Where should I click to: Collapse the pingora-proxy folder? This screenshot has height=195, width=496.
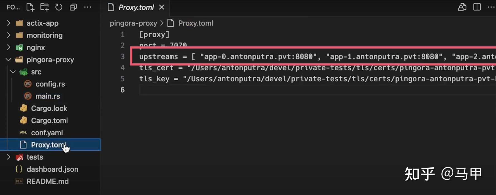8,60
